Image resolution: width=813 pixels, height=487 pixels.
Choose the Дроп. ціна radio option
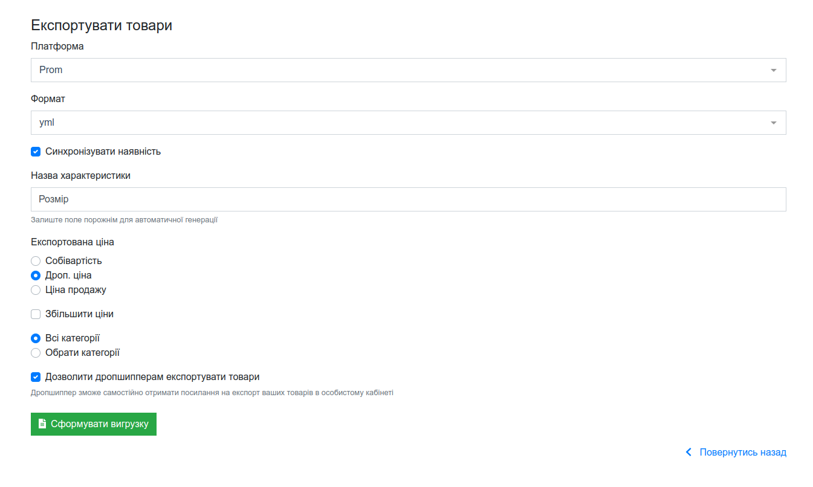(x=36, y=276)
